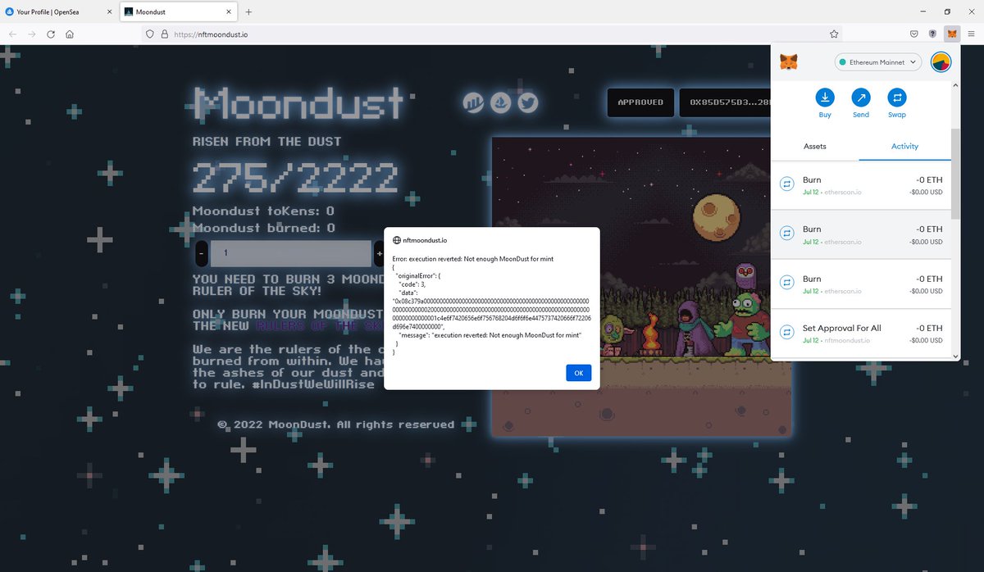
Task: Switch to the Your Profile OpenSea tab
Action: click(x=59, y=12)
